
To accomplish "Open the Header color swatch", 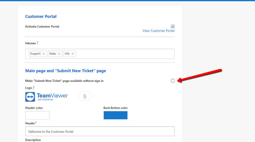I will pyautogui.click(x=37, y=115).
